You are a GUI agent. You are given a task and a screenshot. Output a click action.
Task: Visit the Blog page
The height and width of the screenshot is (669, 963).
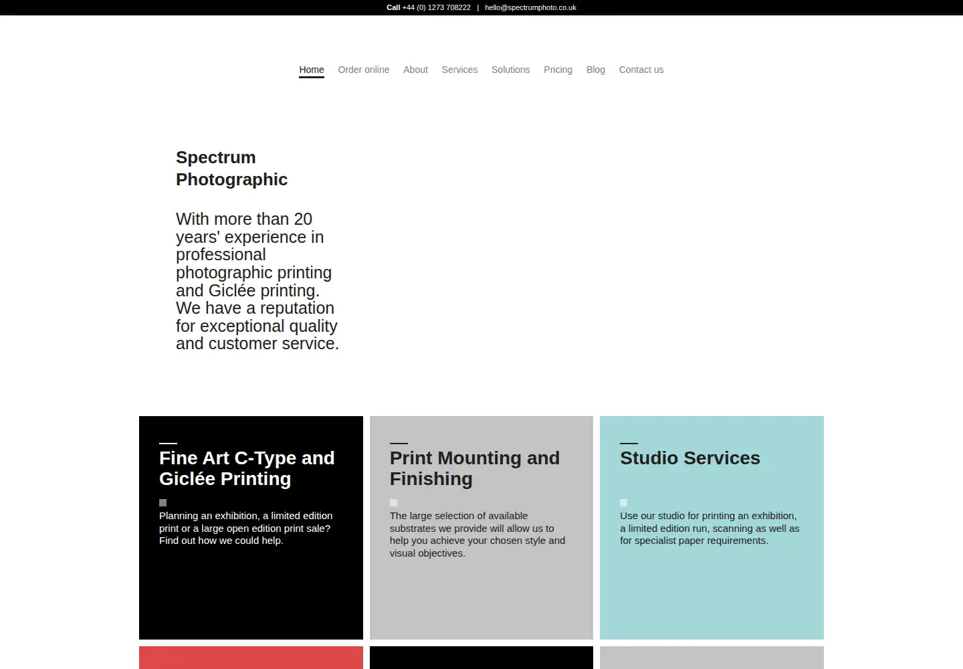(596, 70)
